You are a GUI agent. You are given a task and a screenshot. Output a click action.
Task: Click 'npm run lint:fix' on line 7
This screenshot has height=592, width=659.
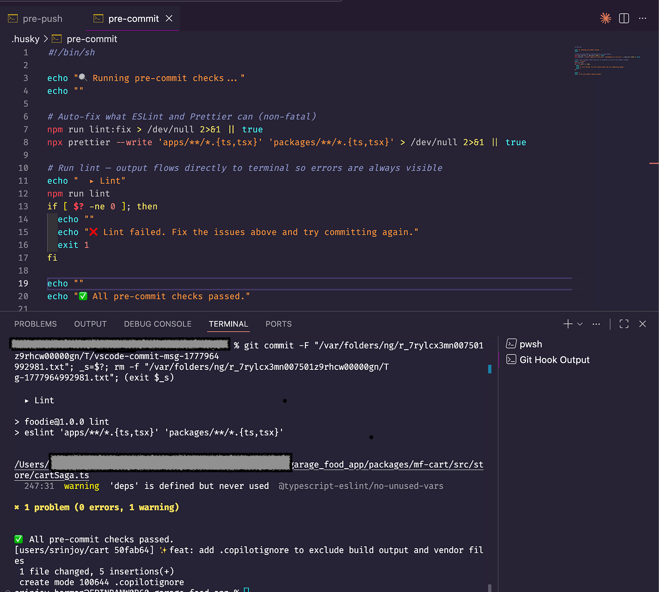click(89, 129)
